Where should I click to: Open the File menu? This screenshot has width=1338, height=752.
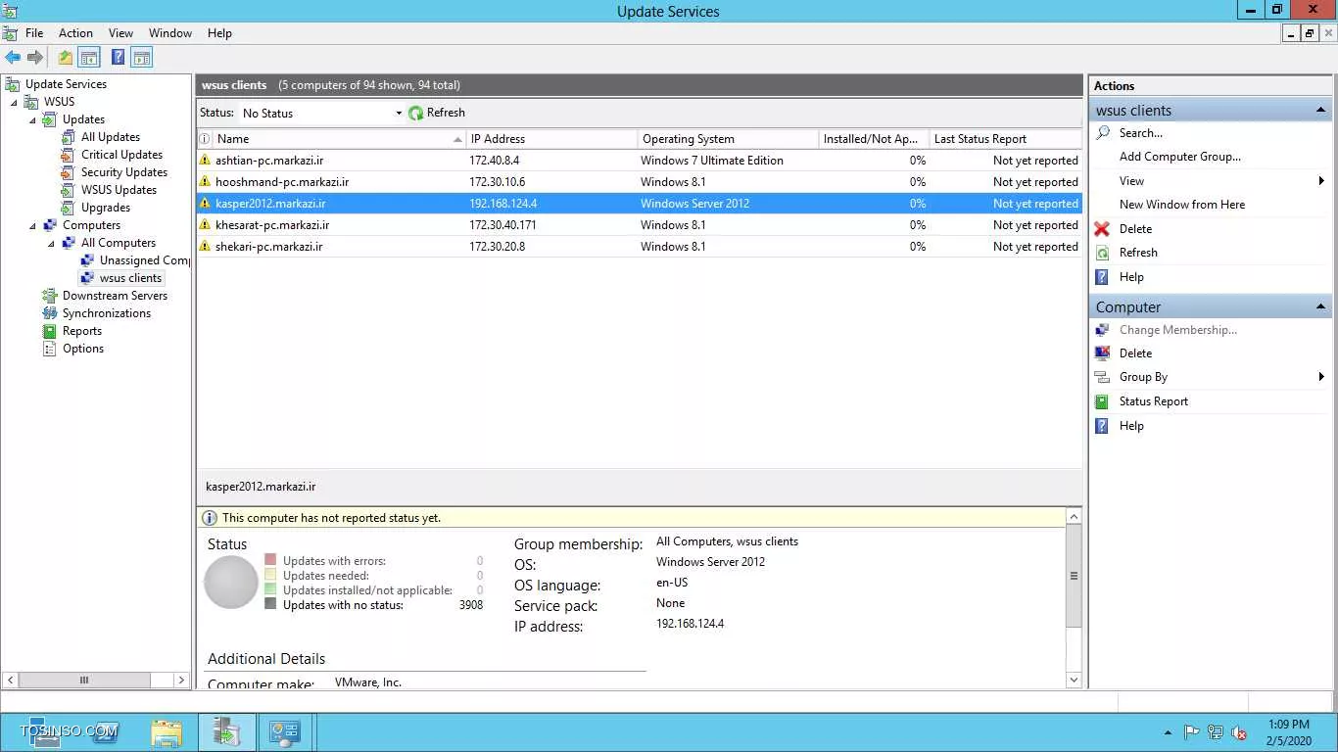pyautogui.click(x=34, y=33)
